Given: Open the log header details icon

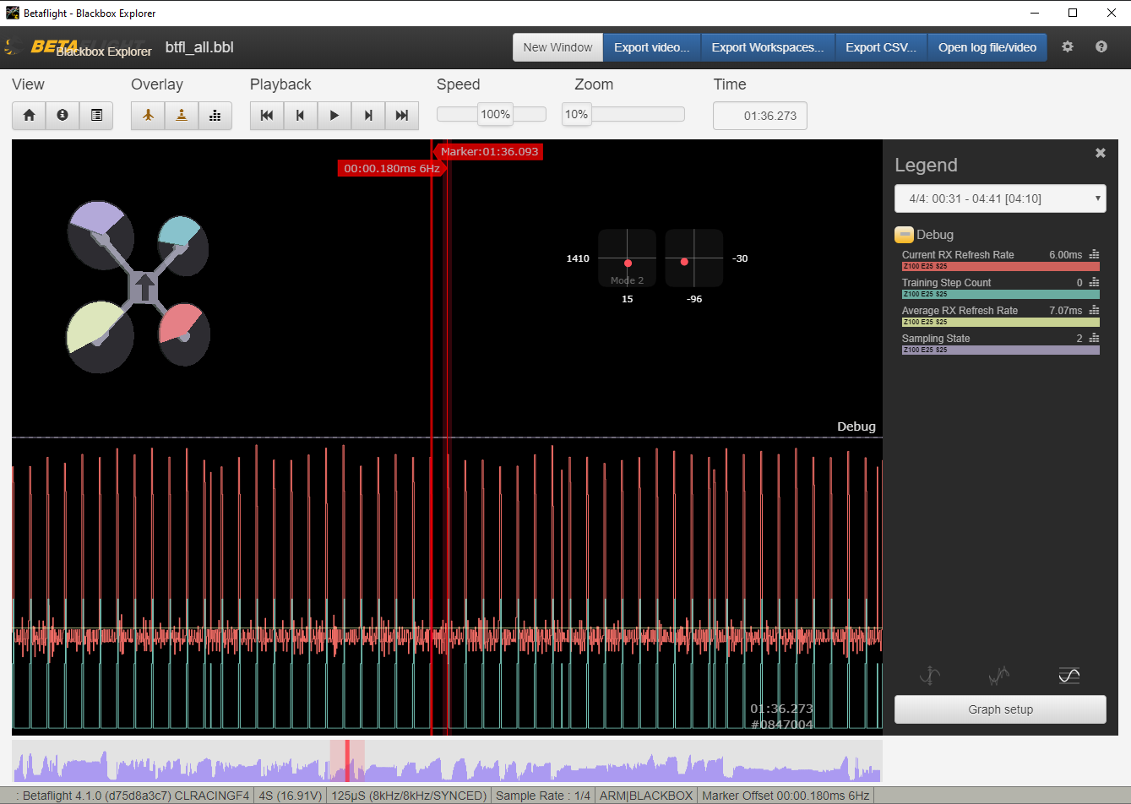Looking at the screenshot, I should coord(95,116).
